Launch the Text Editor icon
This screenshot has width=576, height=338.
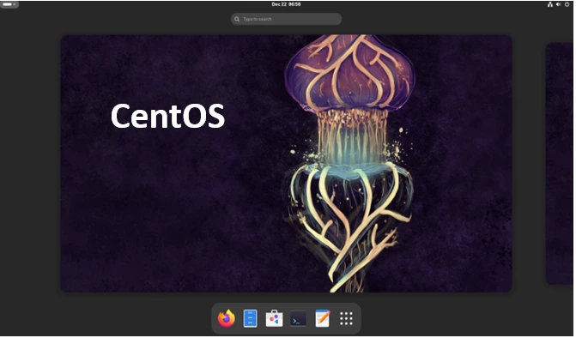coord(323,318)
